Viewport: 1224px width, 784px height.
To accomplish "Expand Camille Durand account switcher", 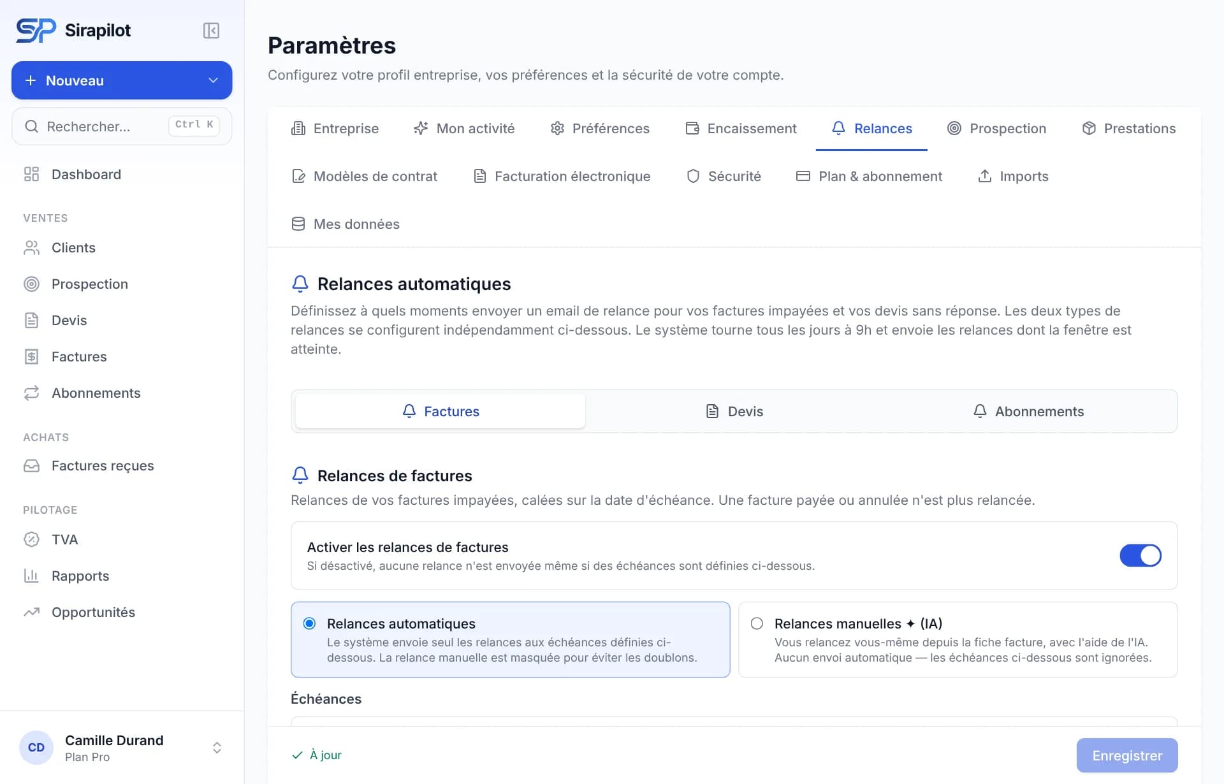I will (217, 748).
